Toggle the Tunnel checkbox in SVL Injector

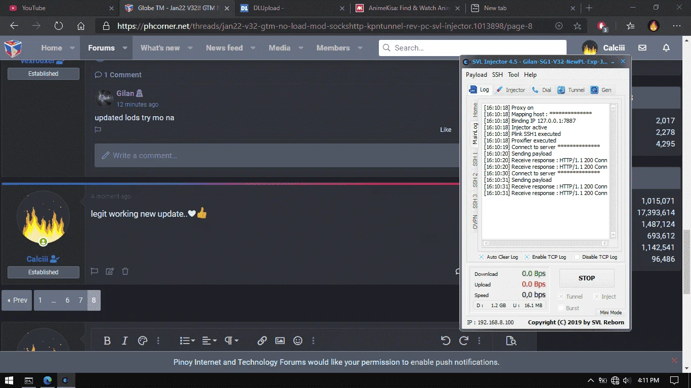[561, 297]
